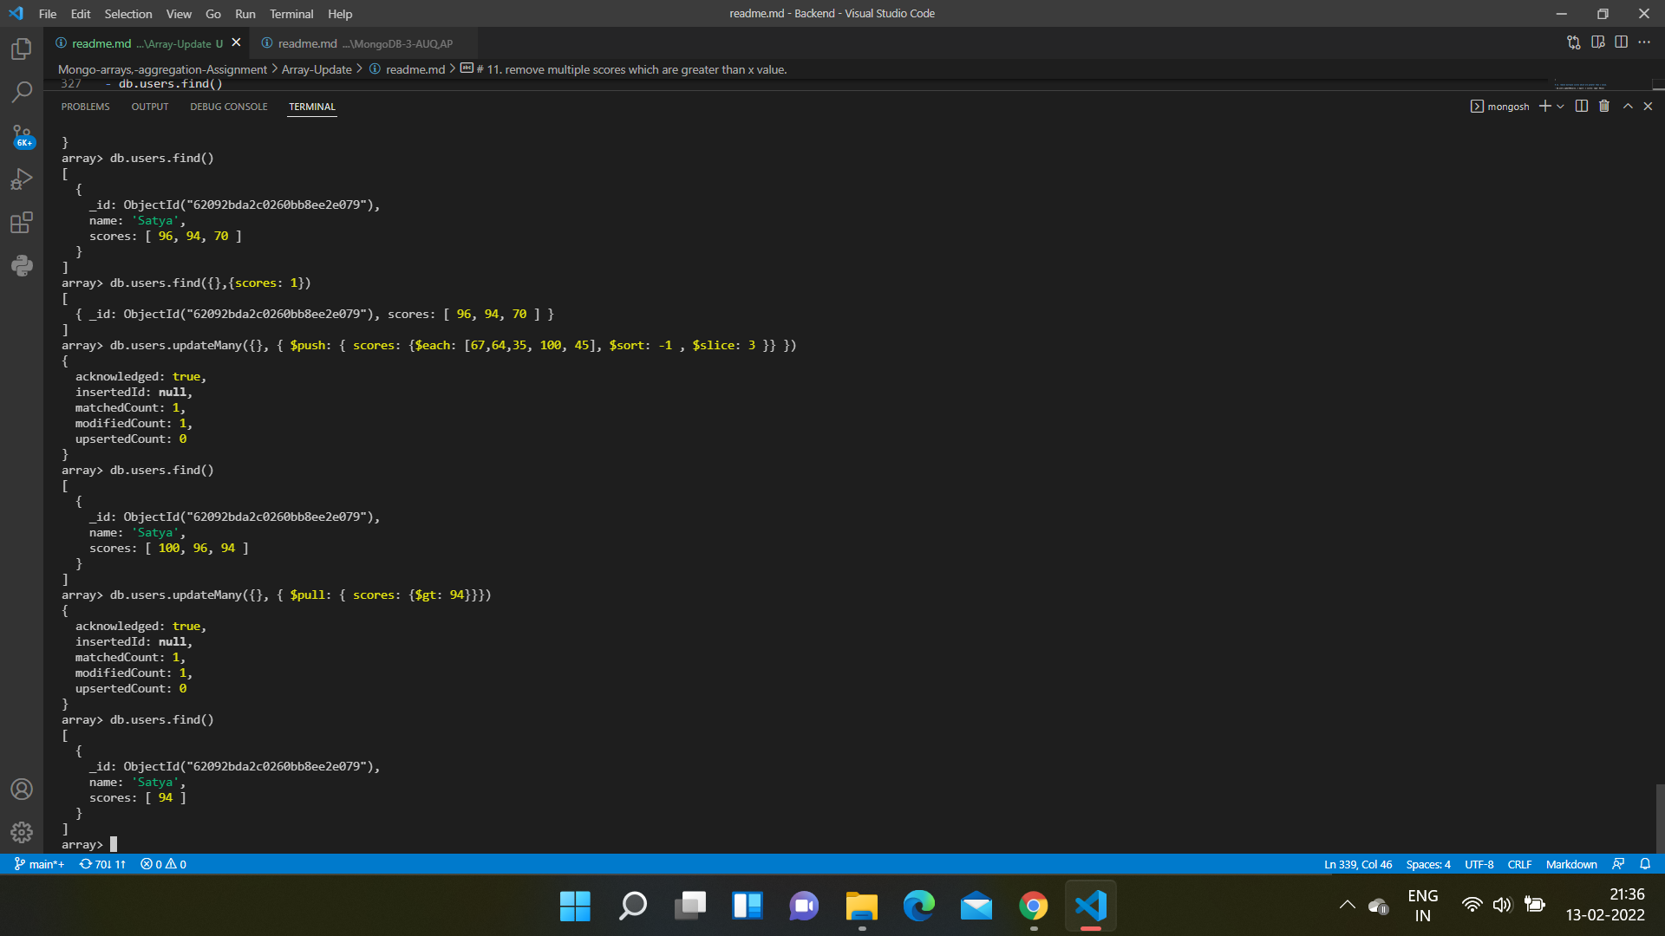Kill the terminal using the trash icon
The width and height of the screenshot is (1665, 936).
[x=1603, y=106]
